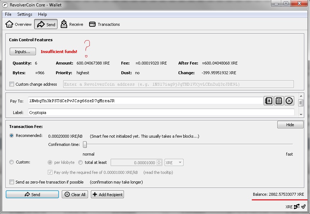
Task: Click the Coin Control Features heading
Action: pyautogui.click(x=31, y=40)
